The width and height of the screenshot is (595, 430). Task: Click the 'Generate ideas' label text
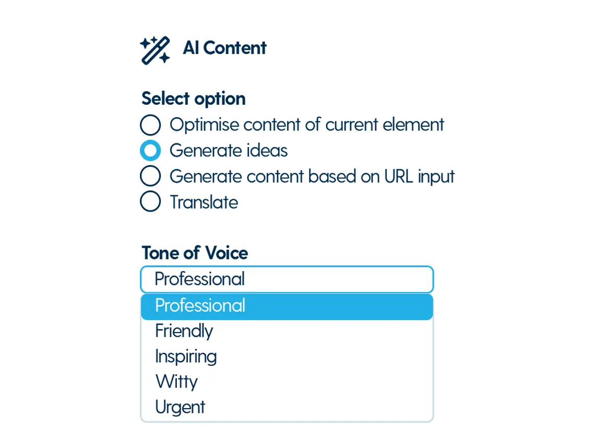click(x=229, y=151)
